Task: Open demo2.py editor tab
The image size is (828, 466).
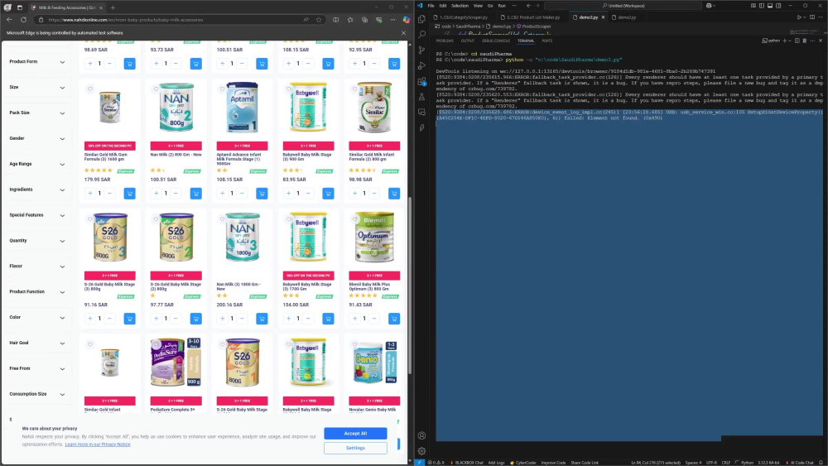Action: [x=626, y=17]
